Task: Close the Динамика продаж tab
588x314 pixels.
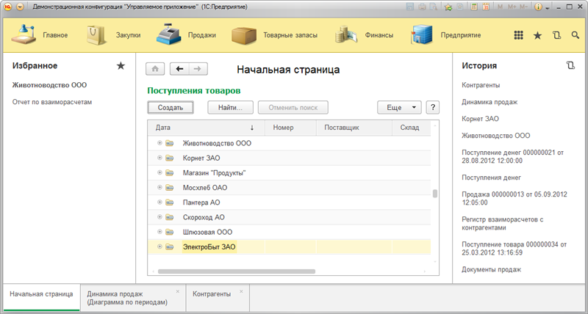Action: point(177,291)
